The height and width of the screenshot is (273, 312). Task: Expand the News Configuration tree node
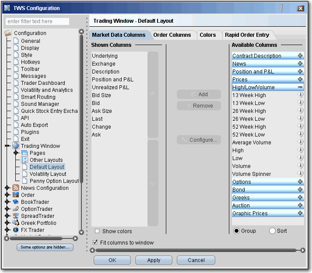[x=7, y=188]
